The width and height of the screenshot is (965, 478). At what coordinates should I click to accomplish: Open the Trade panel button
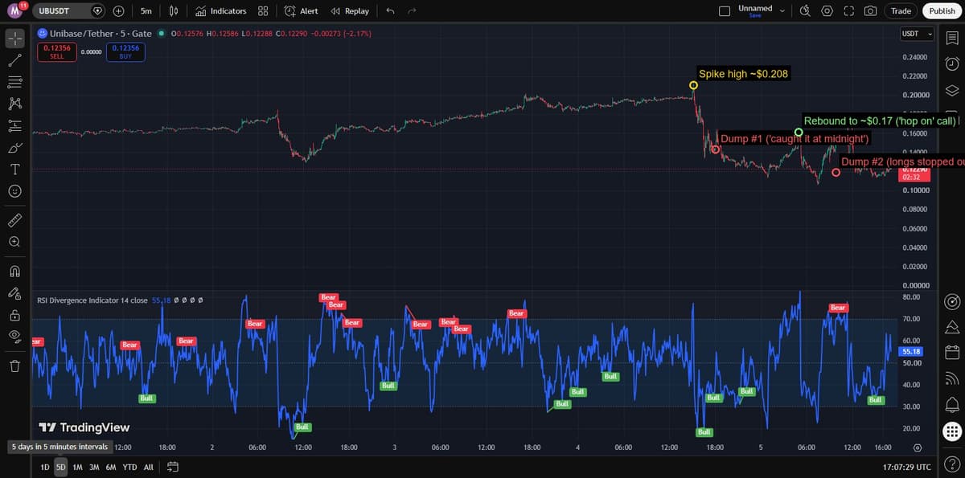901,11
